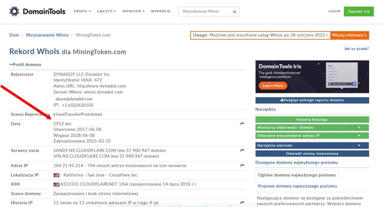Expand the Narzędzia sieciowe dropdown arrow
This screenshot has width=383, height=207.
tap(359, 145)
